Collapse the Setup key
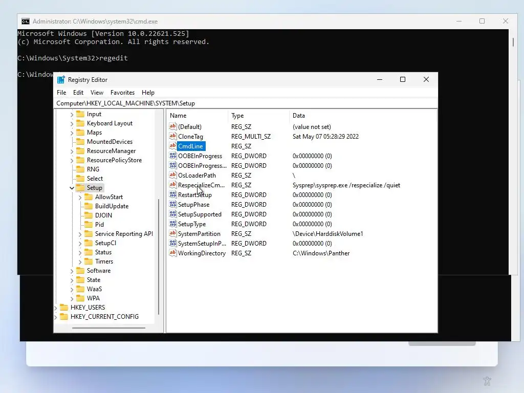This screenshot has height=393, width=524. tap(72, 188)
